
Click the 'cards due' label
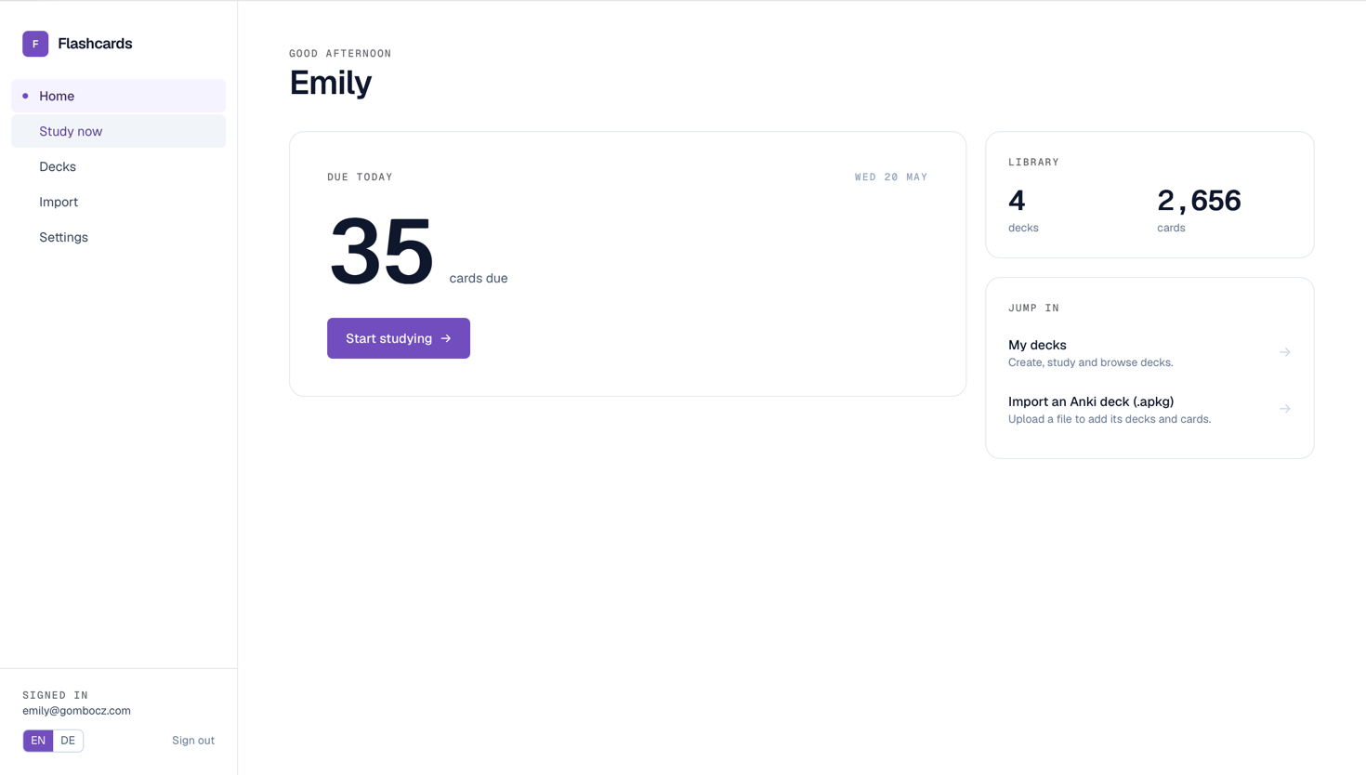click(479, 278)
